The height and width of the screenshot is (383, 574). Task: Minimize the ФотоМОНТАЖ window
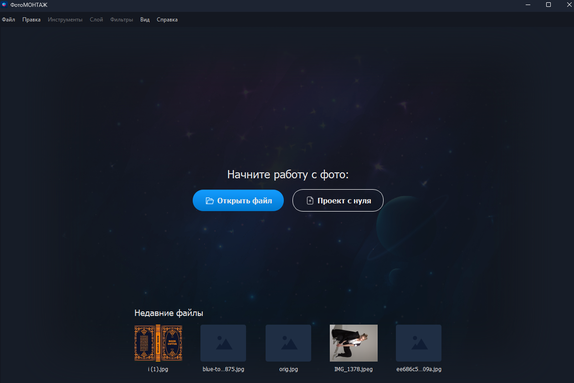click(x=528, y=5)
